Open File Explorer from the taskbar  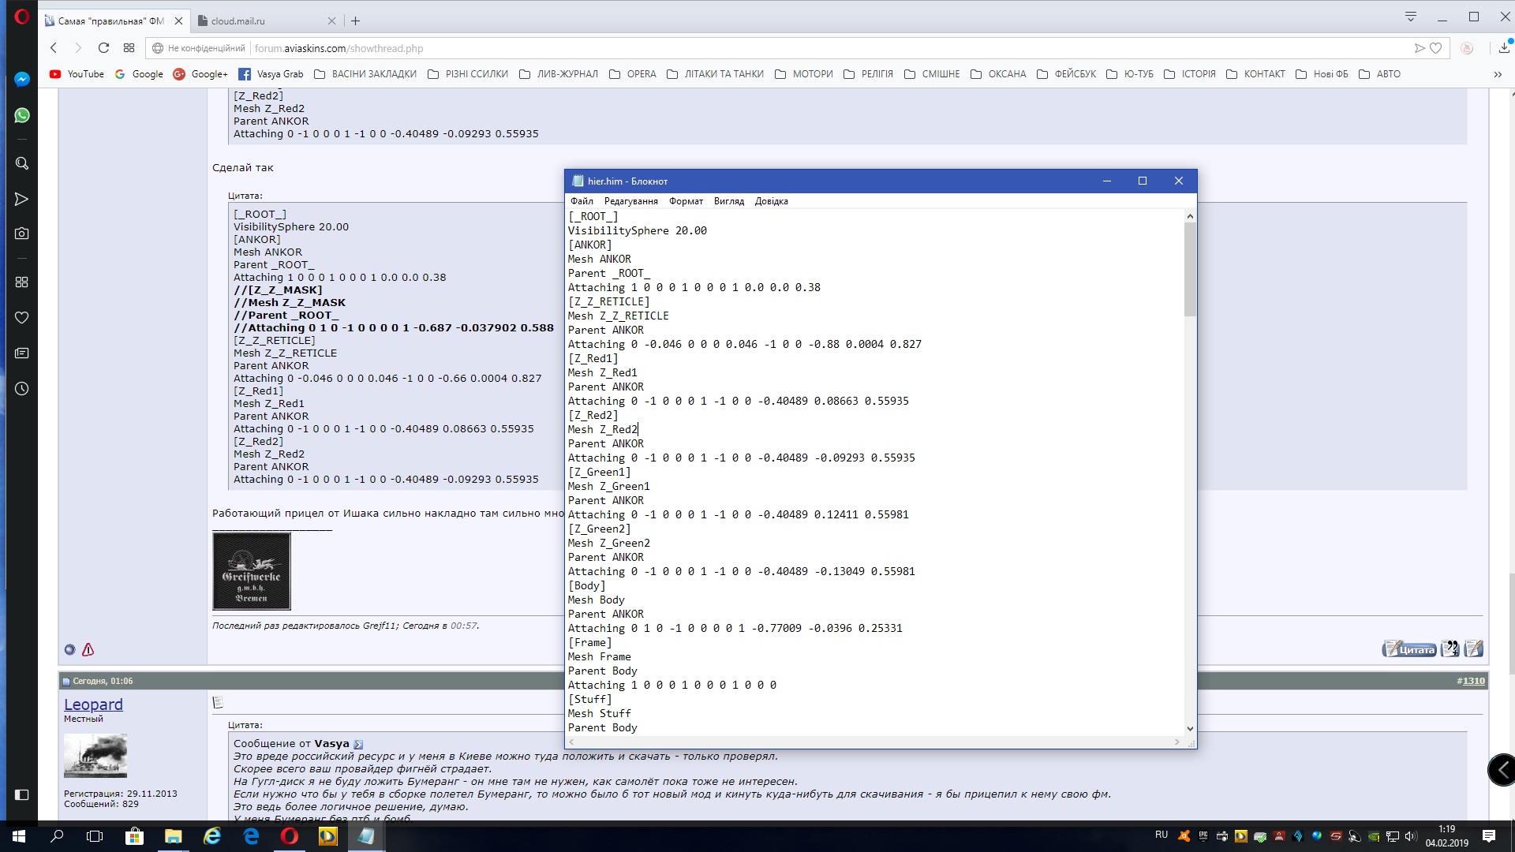pyautogui.click(x=173, y=836)
